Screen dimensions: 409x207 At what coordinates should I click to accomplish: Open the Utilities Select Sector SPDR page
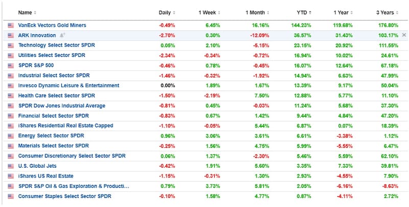51,55
